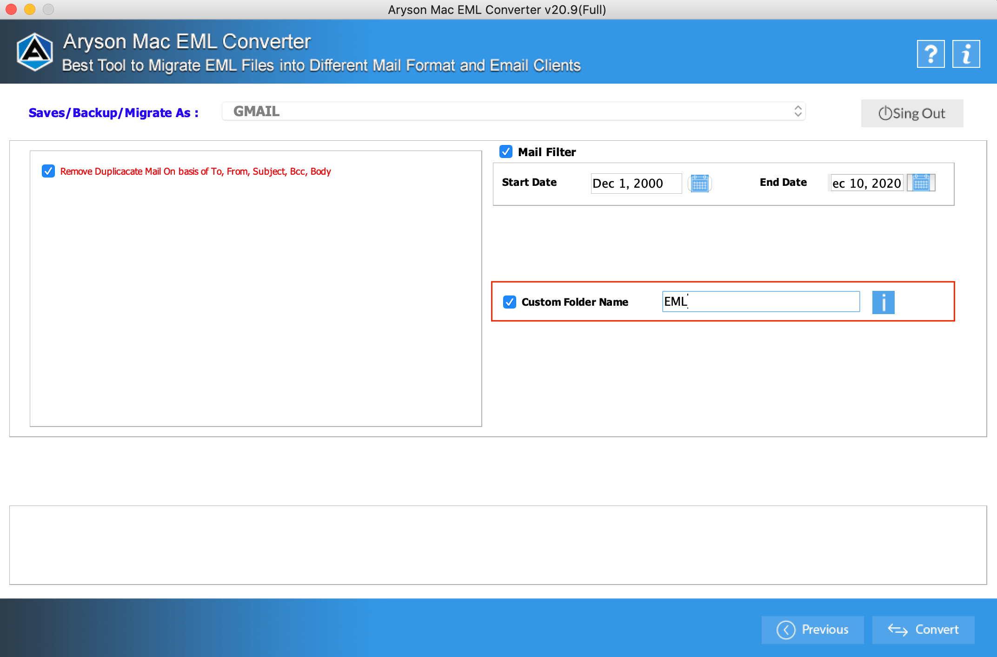Edit the Custom Folder Name input field
Viewport: 997px width, 657px height.
pos(759,302)
